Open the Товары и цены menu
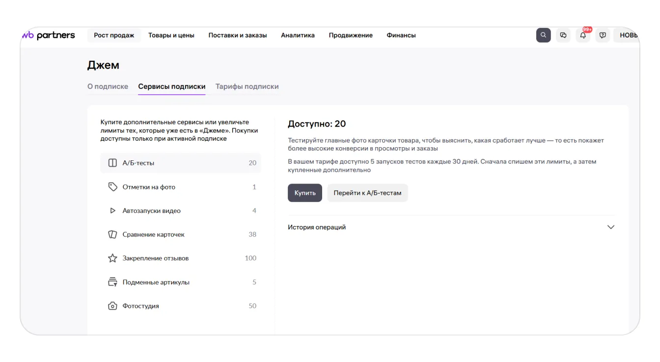Screen dimensions: 660x362 tap(171, 35)
